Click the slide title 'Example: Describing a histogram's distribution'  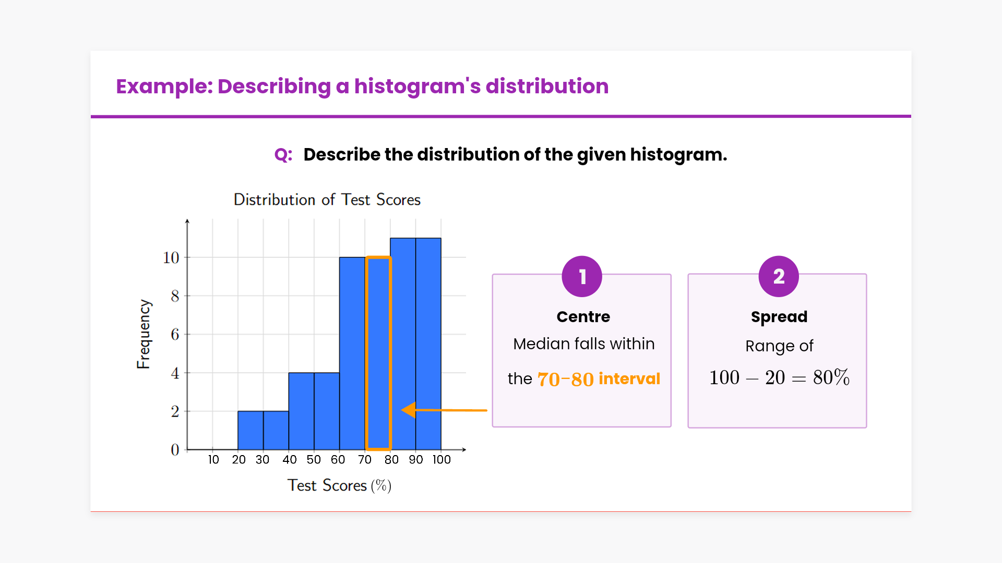tap(362, 87)
